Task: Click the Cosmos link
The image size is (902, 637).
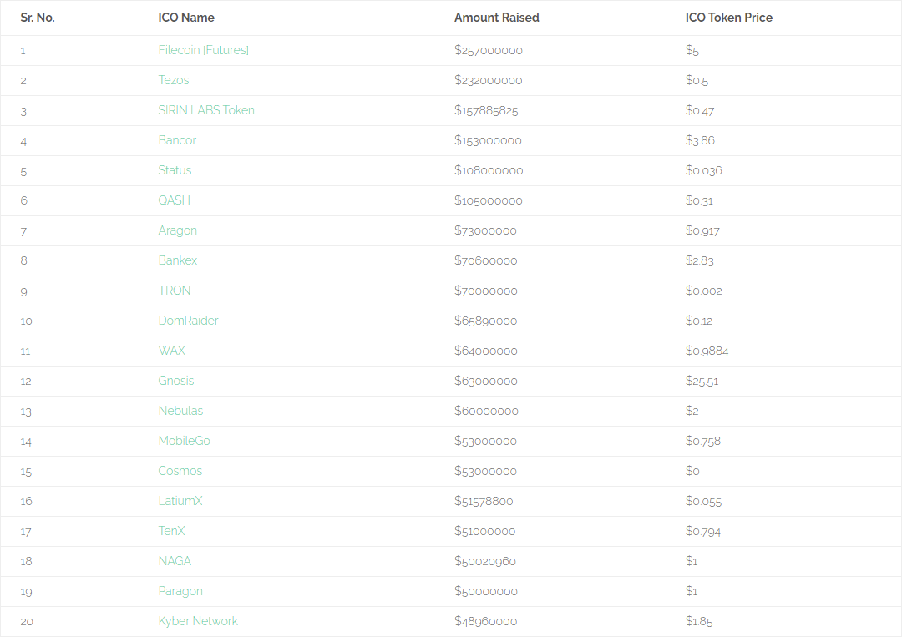Action: [180, 471]
